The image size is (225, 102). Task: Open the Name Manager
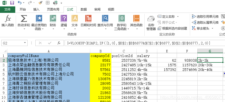point(151,23)
